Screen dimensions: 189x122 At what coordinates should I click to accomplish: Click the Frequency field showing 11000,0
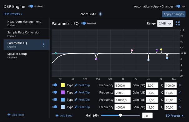(x=122, y=100)
